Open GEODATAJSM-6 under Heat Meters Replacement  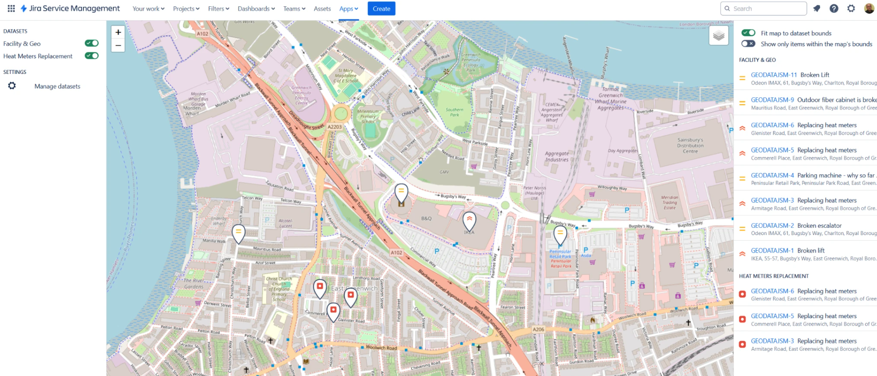click(x=804, y=291)
